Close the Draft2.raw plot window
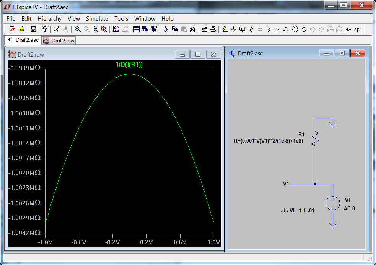 214,54
